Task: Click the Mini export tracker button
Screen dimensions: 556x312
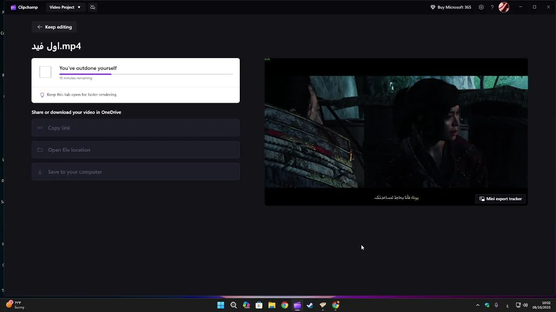Action: point(500,199)
